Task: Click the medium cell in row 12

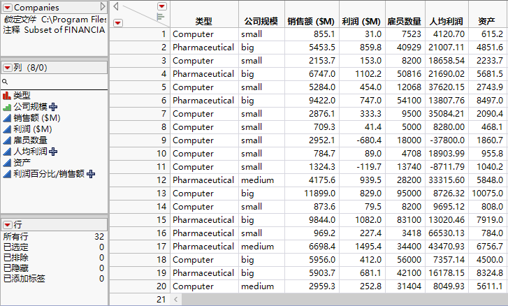Action: click(x=261, y=180)
